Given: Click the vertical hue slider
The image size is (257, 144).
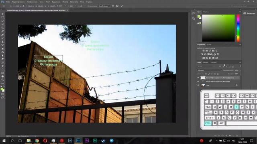Looking at the screenshot, I should coord(238,28).
